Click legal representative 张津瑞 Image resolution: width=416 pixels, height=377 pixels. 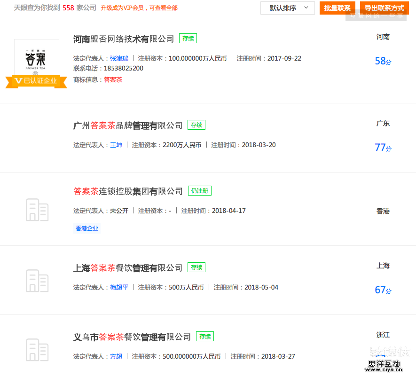click(x=119, y=58)
